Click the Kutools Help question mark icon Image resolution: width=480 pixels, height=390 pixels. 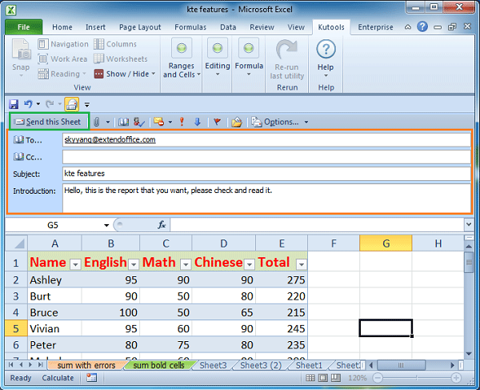[x=326, y=50]
